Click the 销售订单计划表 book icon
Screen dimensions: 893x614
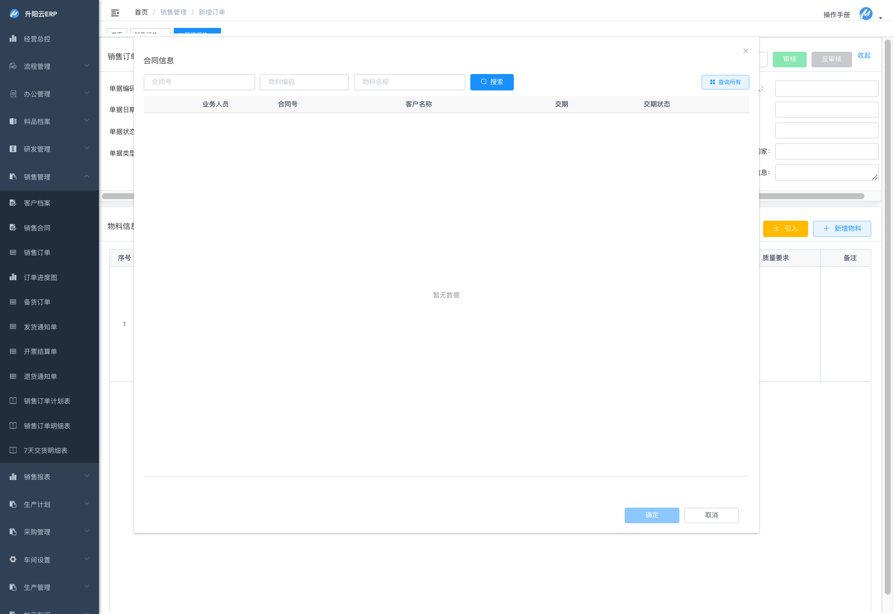click(13, 401)
